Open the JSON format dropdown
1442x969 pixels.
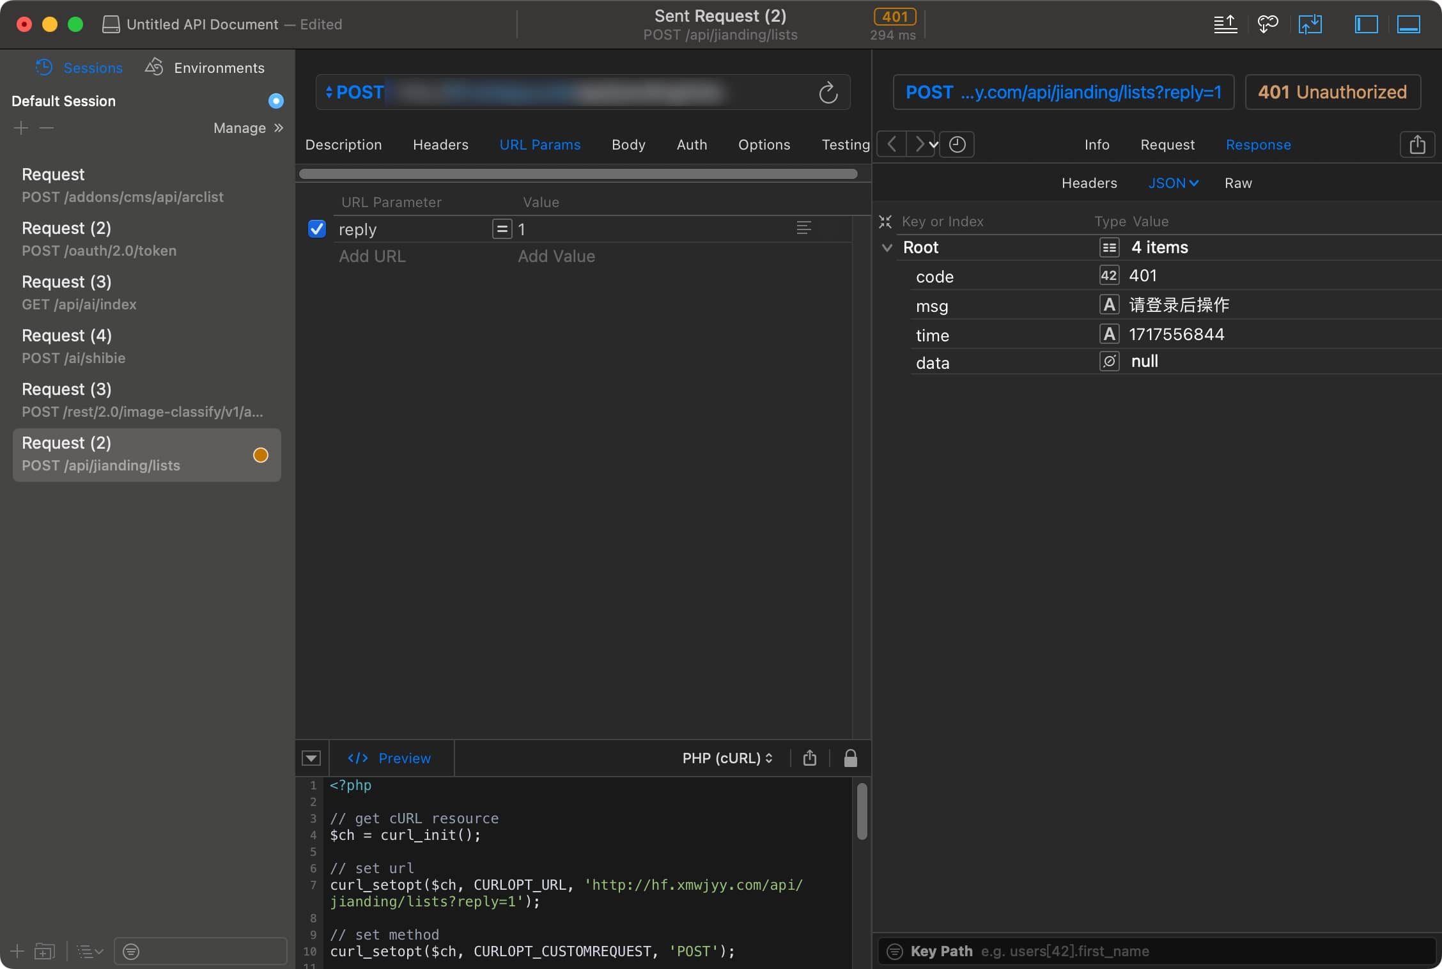pyautogui.click(x=1173, y=183)
